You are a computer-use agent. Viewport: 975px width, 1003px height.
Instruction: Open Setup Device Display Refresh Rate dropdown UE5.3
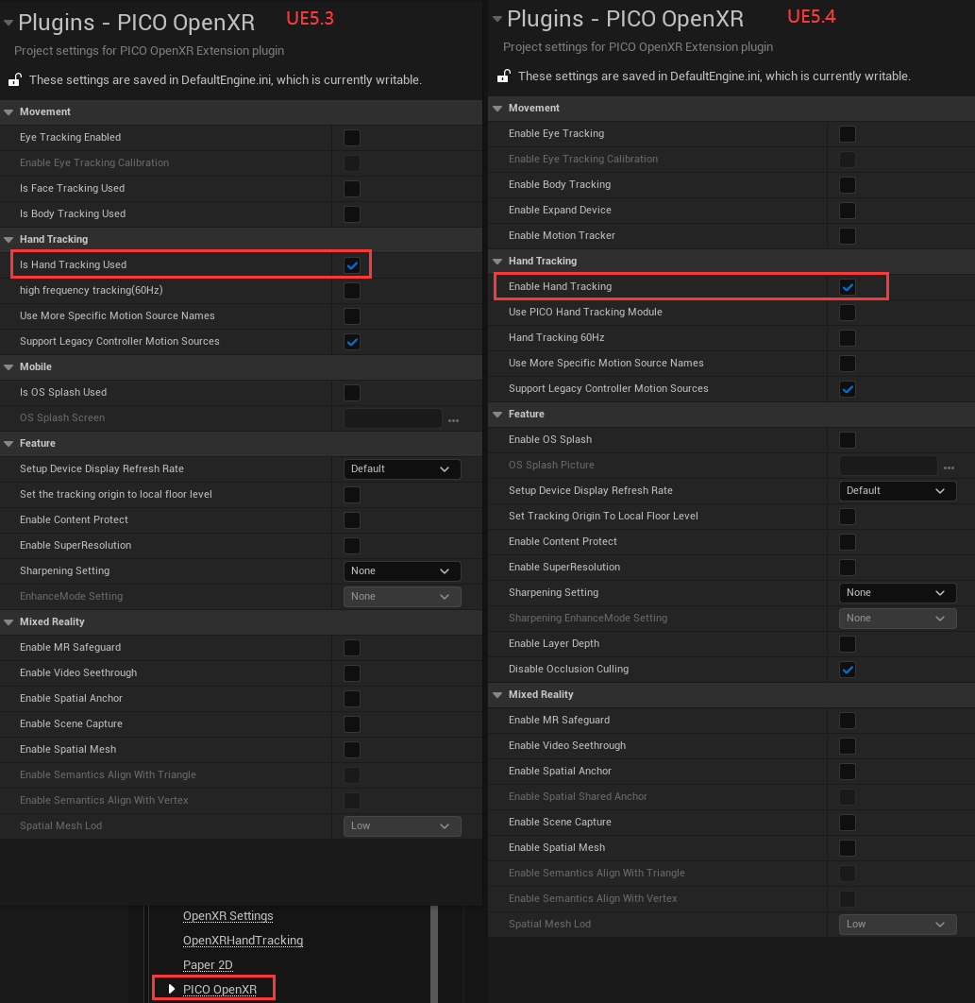tap(402, 468)
